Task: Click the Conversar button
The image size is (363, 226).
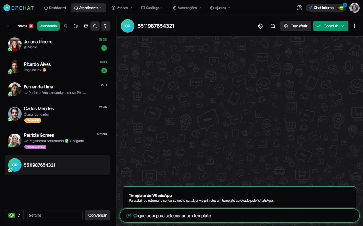Action: point(98,215)
